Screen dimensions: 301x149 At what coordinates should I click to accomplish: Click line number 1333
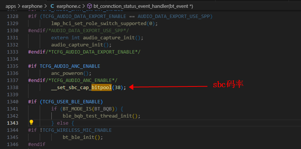tap(13, 52)
